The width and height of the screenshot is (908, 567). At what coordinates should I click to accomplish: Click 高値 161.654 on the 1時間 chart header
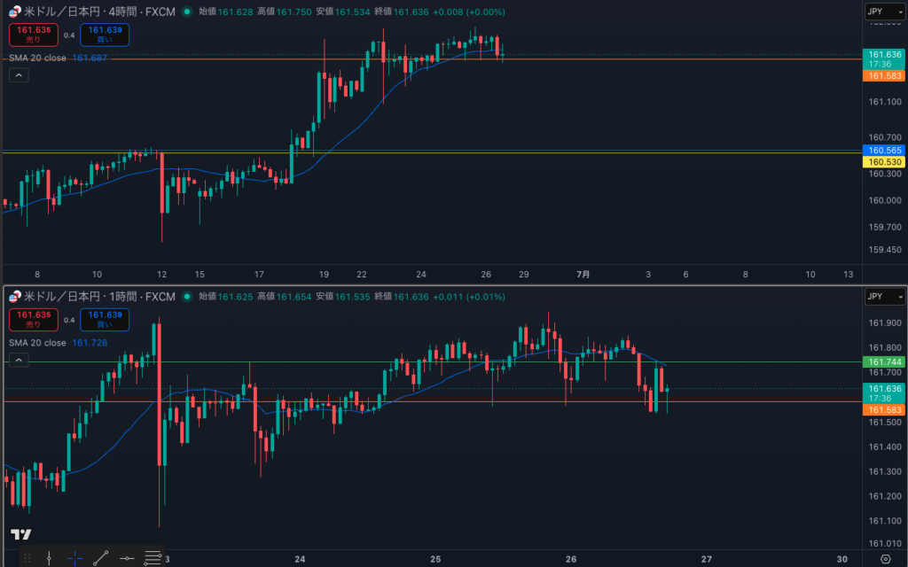click(285, 297)
